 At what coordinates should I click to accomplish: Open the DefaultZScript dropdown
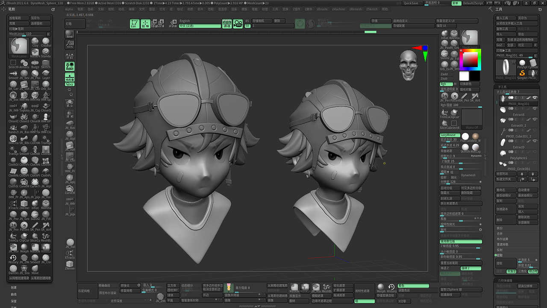click(x=473, y=3)
